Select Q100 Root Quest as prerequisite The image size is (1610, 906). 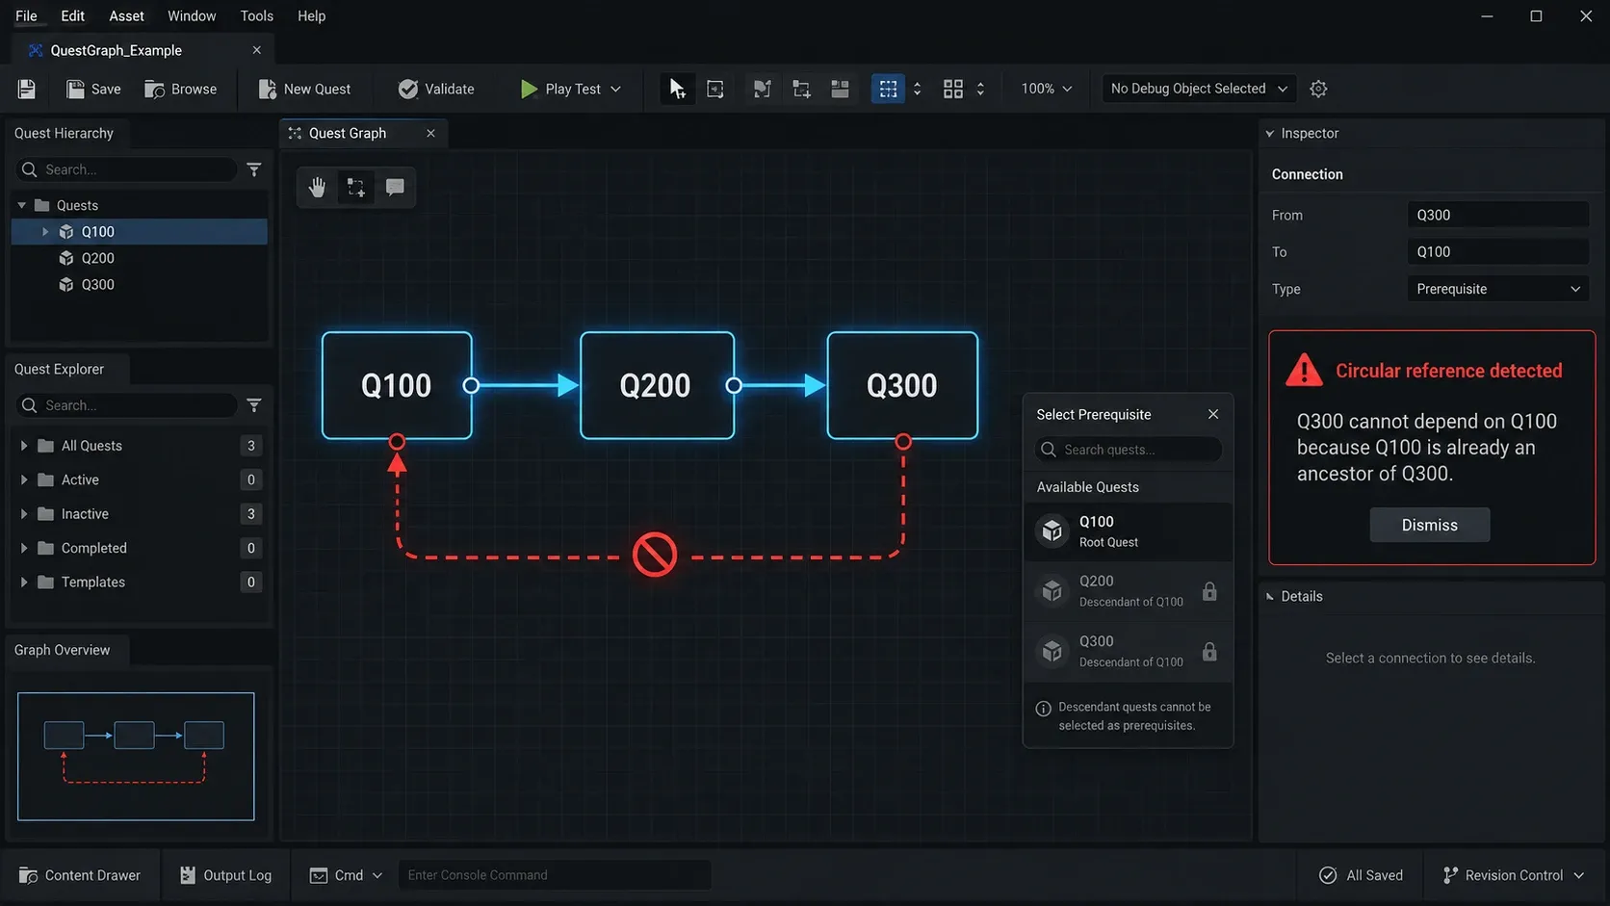(1128, 531)
